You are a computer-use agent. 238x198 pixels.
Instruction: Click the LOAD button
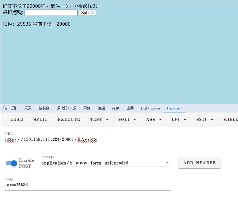(x=17, y=119)
